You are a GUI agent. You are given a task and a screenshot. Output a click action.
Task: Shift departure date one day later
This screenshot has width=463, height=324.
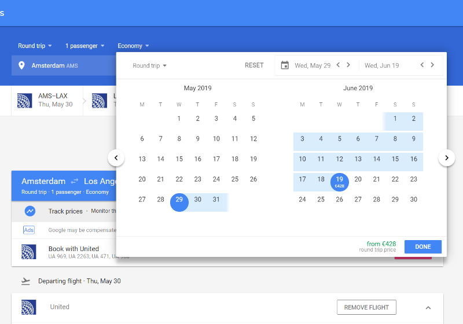pyautogui.click(x=348, y=65)
